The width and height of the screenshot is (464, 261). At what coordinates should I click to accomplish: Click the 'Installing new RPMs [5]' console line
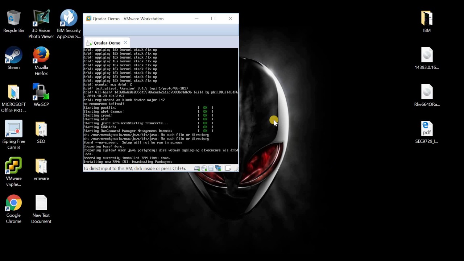click(128, 162)
